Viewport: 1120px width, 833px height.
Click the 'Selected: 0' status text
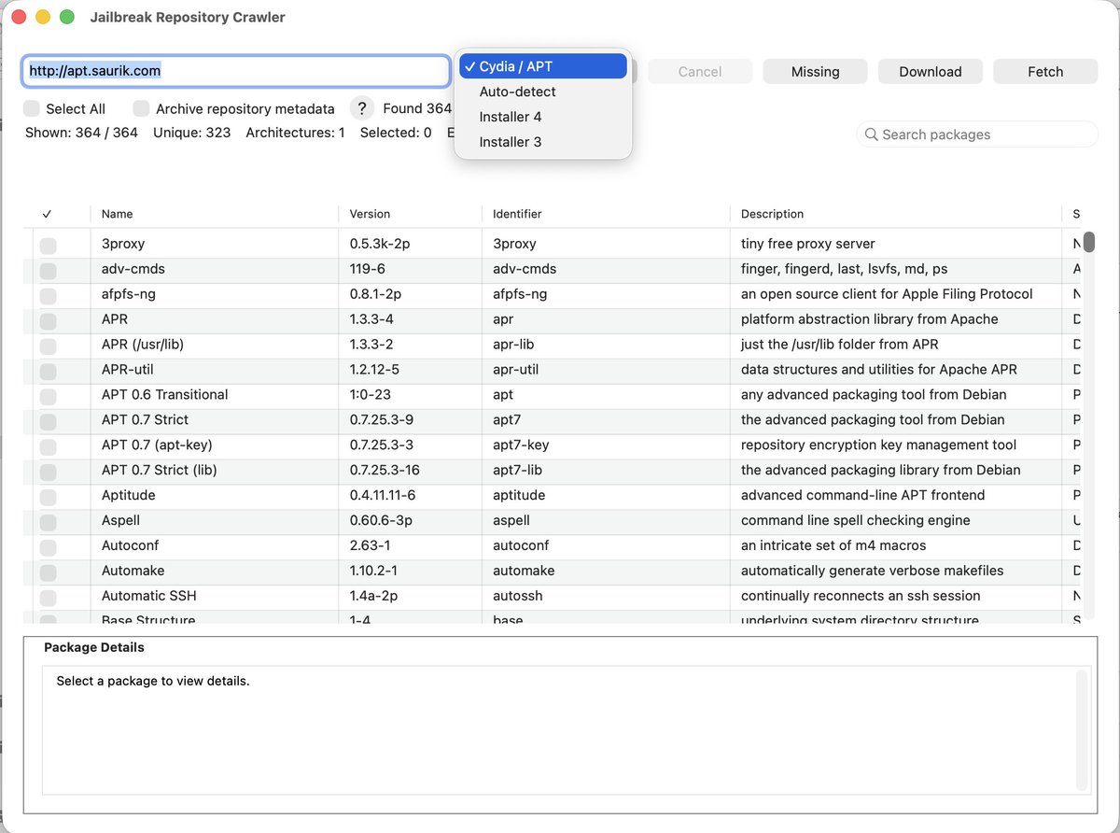coord(396,134)
